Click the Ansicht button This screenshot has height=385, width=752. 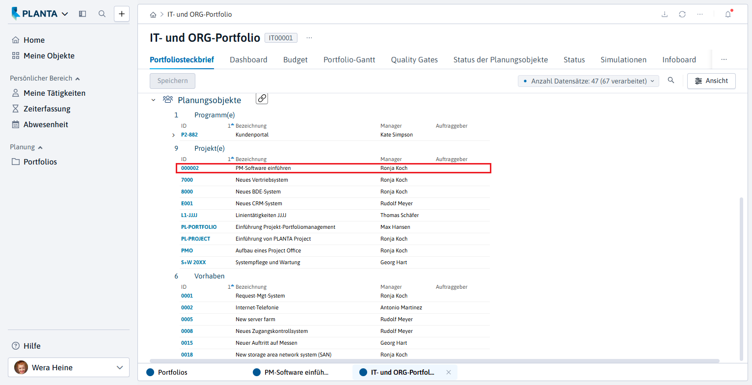(711, 81)
